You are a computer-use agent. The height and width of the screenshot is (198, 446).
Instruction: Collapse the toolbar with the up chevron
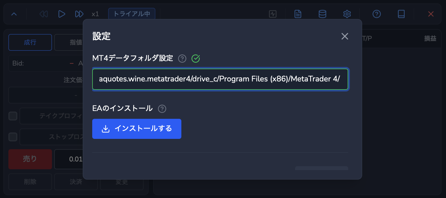pyautogui.click(x=14, y=14)
